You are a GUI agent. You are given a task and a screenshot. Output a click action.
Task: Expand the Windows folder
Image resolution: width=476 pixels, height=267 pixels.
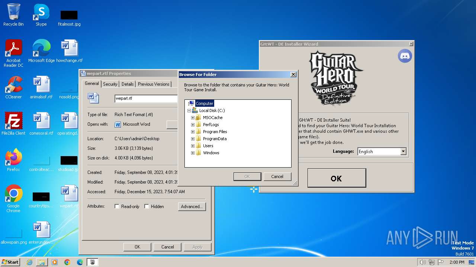[193, 153]
